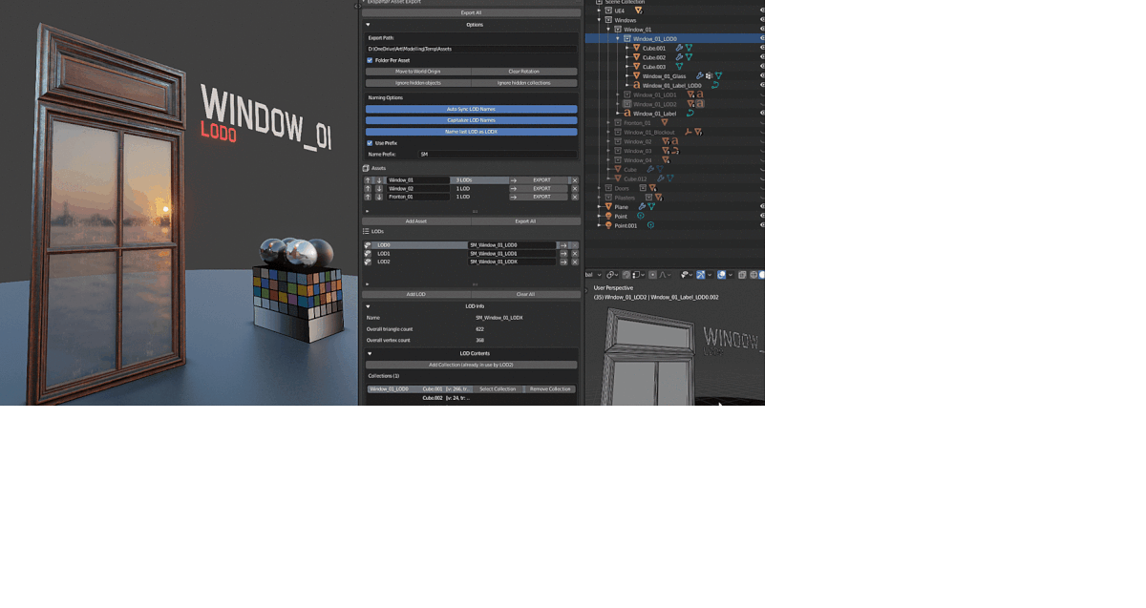The height and width of the screenshot is (608, 1146).
Task: Collapse the Windows collection in outliner
Action: click(x=599, y=20)
